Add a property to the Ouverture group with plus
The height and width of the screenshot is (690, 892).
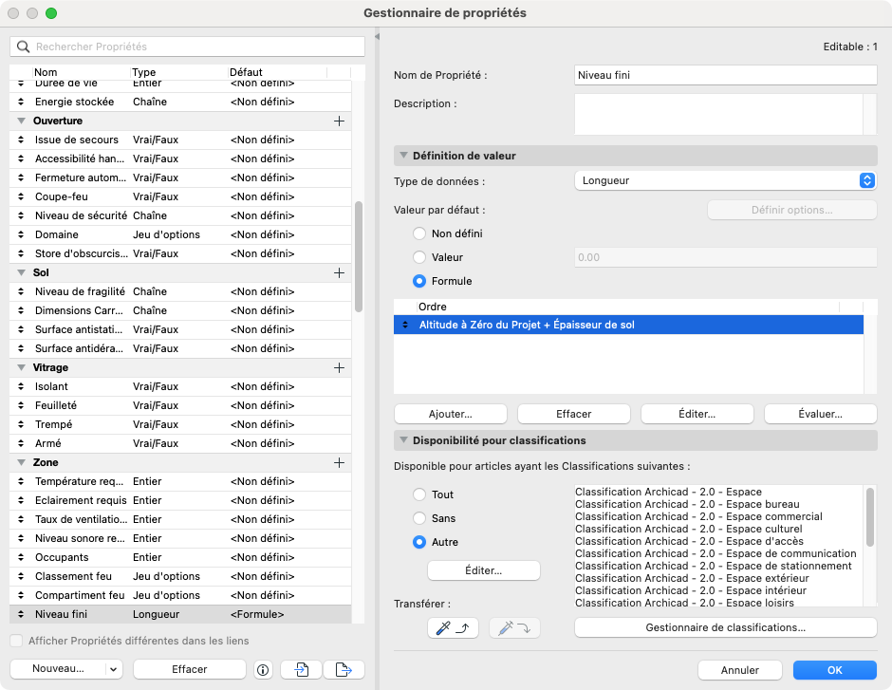(x=339, y=121)
